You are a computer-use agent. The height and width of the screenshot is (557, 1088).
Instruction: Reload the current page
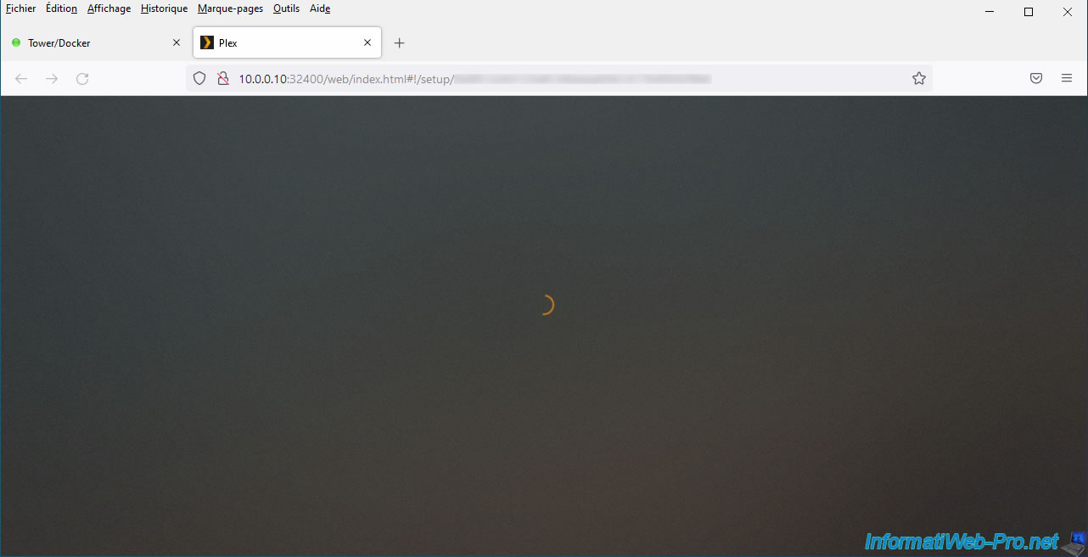[82, 78]
